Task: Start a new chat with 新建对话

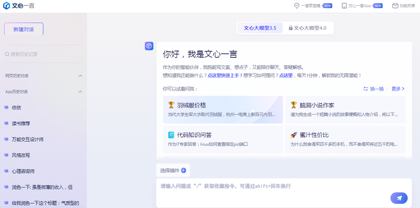Action: [23, 29]
